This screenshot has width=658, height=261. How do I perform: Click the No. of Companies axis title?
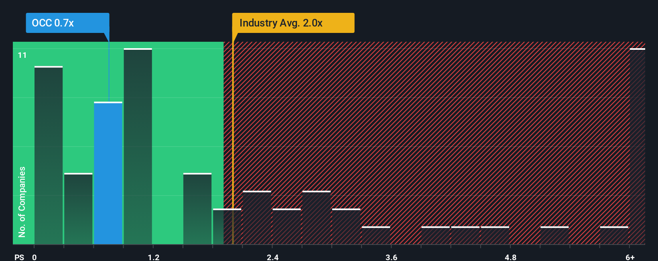22,202
